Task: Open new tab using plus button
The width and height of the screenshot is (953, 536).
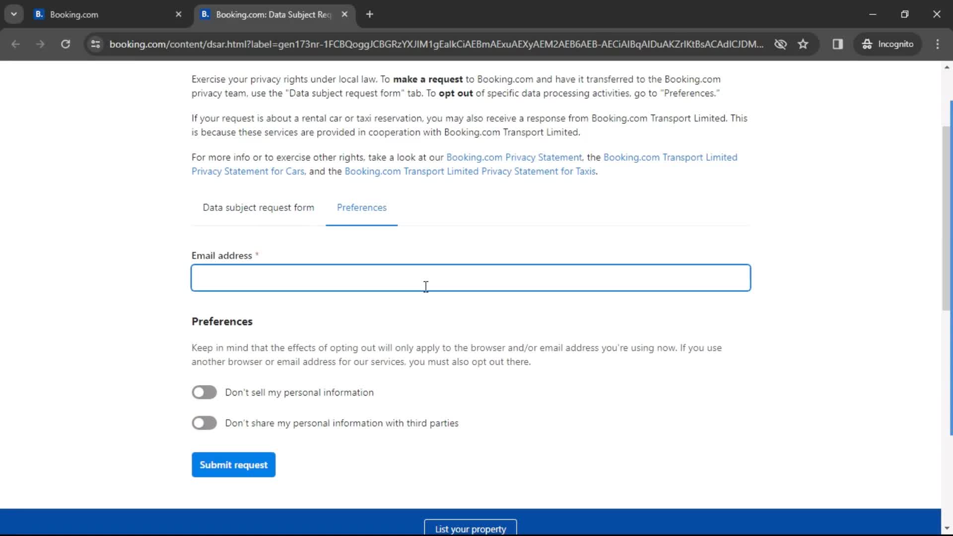Action: pyautogui.click(x=370, y=14)
